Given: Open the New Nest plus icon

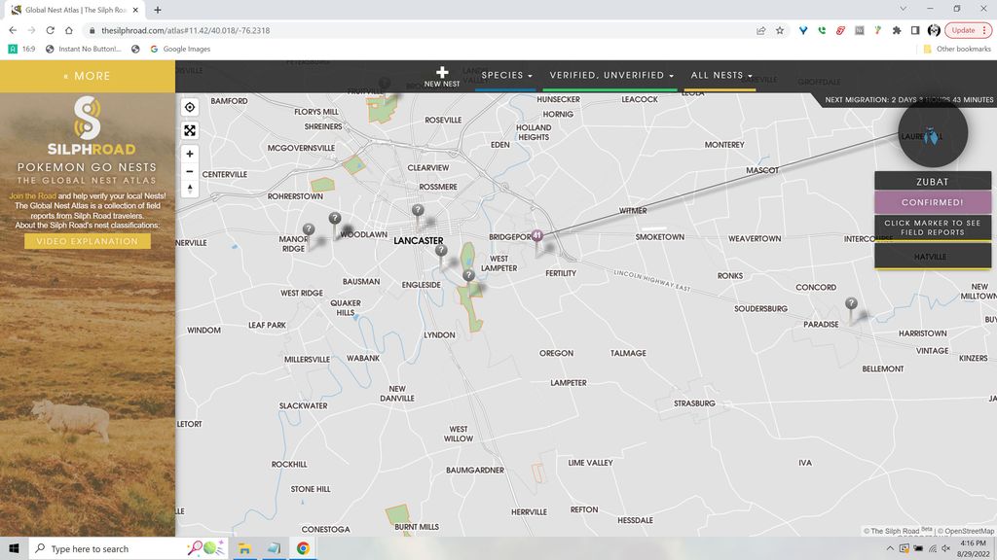Looking at the screenshot, I should pyautogui.click(x=441, y=73).
